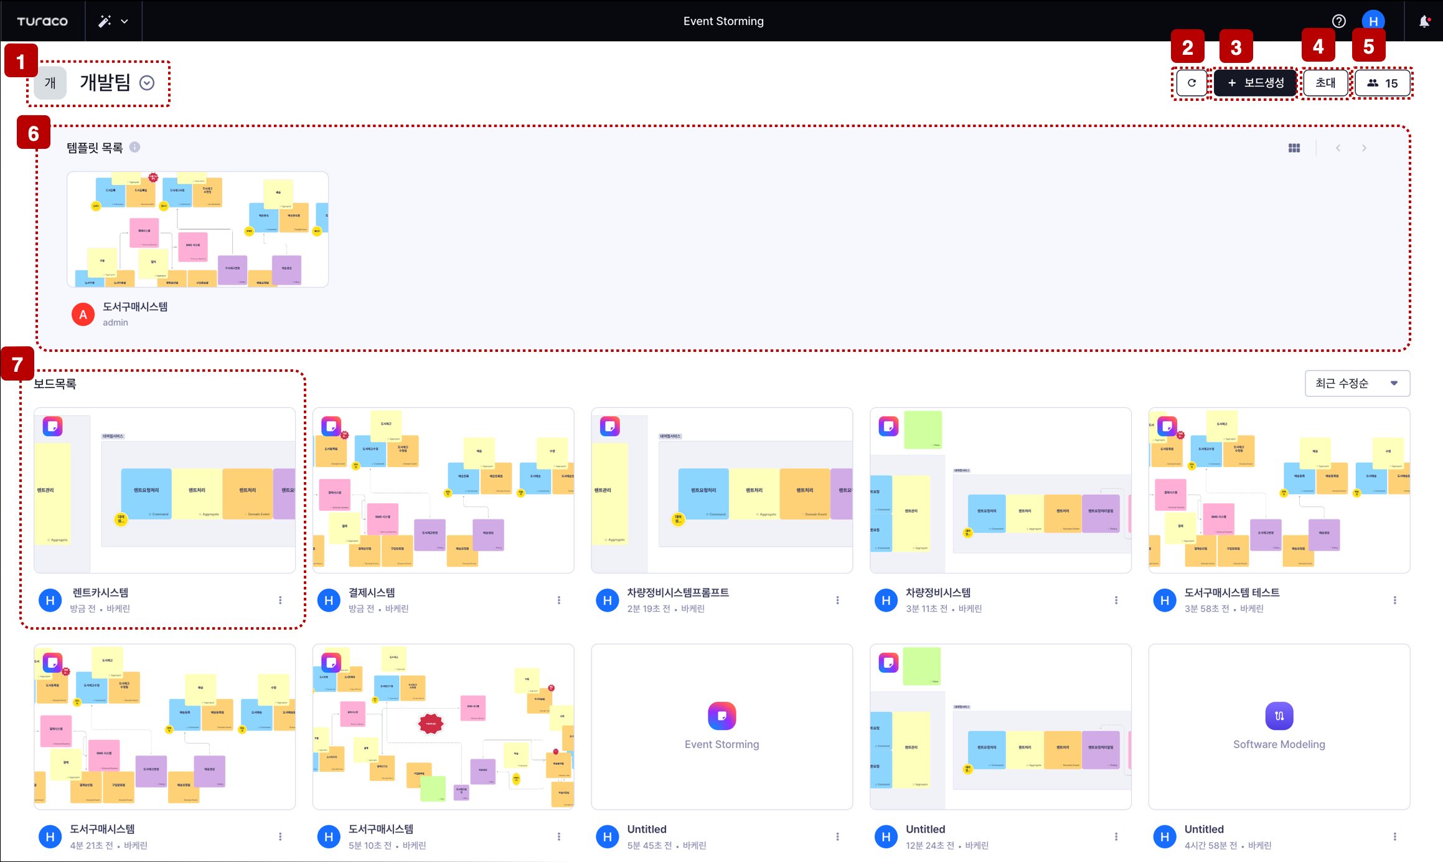Click the 초대 invite button

click(1325, 83)
